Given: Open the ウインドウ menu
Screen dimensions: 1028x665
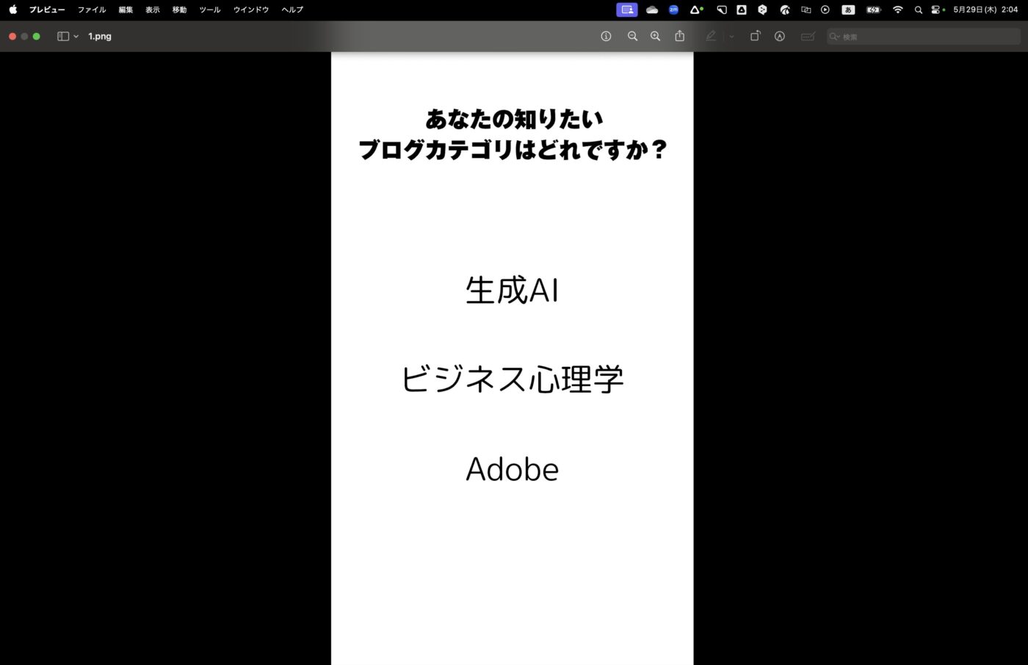Looking at the screenshot, I should click(x=251, y=10).
